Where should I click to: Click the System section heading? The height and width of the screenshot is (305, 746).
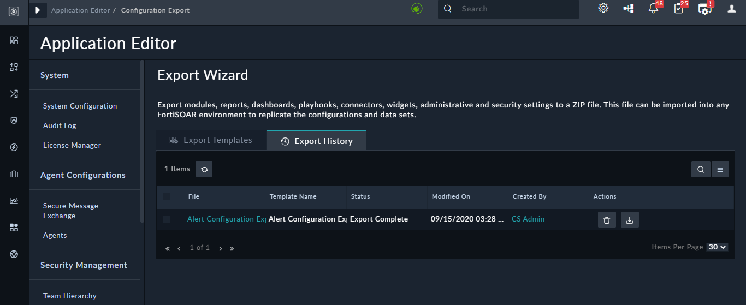click(55, 75)
